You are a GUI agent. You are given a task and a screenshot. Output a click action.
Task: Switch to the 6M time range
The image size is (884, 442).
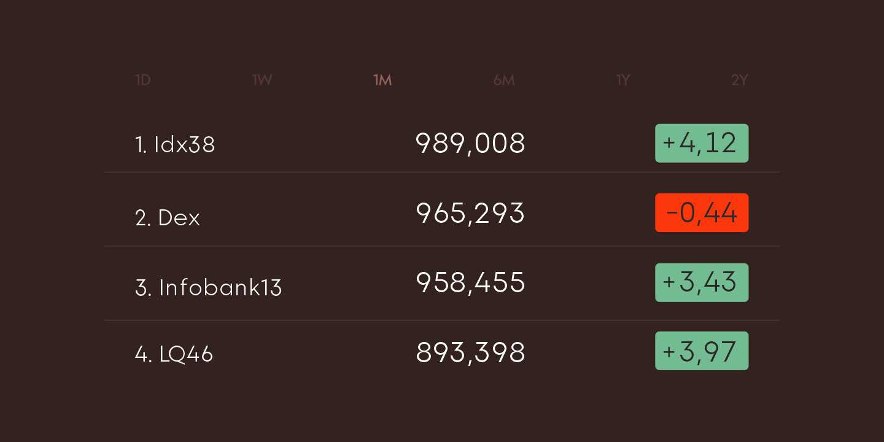point(504,80)
